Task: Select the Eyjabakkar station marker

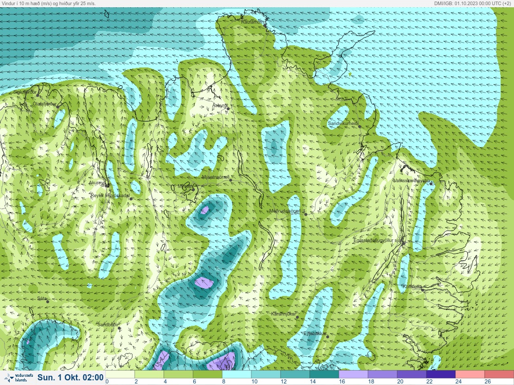Action: point(327,337)
